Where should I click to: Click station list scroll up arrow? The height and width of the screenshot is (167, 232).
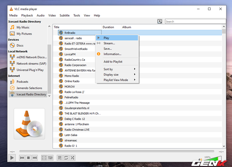pyautogui.click(x=224, y=26)
